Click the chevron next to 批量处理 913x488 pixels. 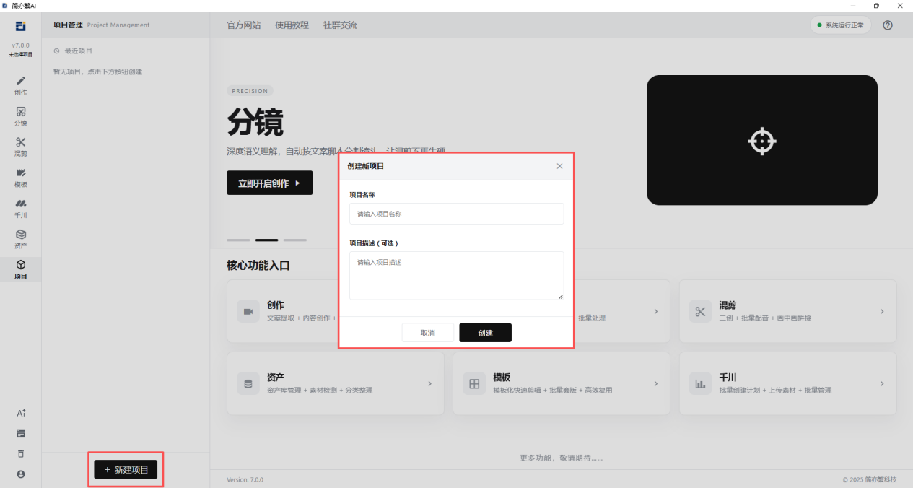(655, 311)
